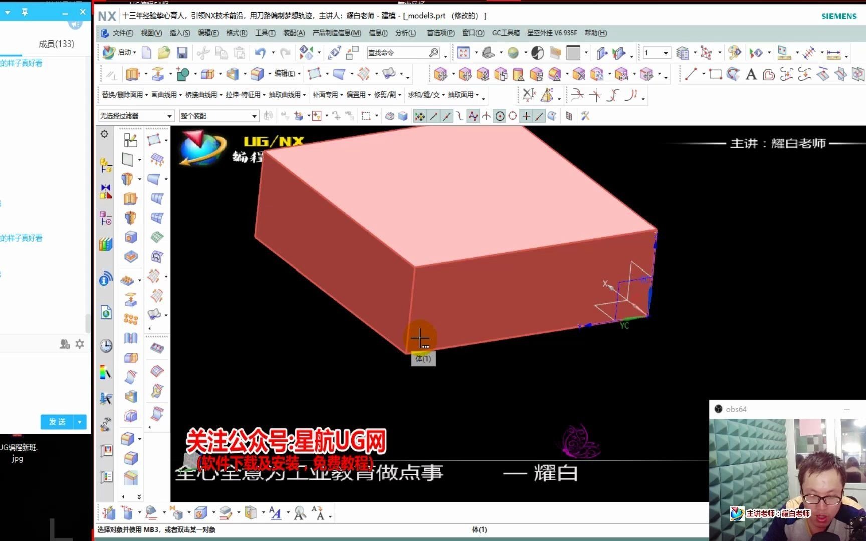This screenshot has width=866, height=541.
Task: Select the Sketch tool in the side toolbar
Action: (x=130, y=140)
